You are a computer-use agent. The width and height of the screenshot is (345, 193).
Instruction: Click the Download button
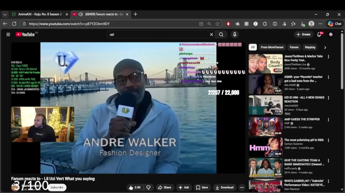[x=224, y=187]
